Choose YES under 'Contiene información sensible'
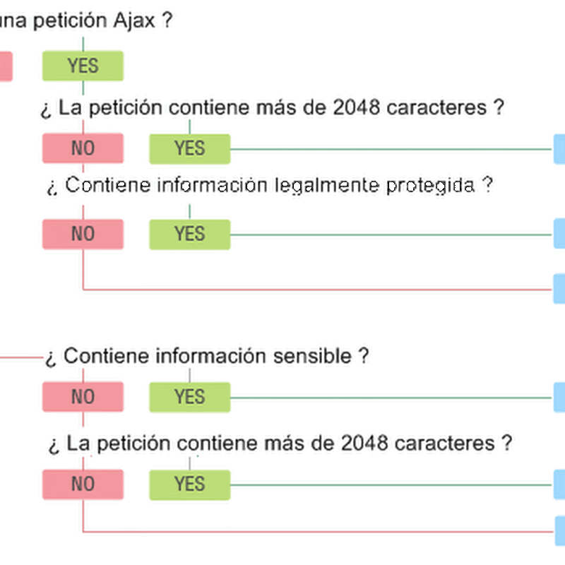This screenshot has height=565, width=565. [x=190, y=397]
